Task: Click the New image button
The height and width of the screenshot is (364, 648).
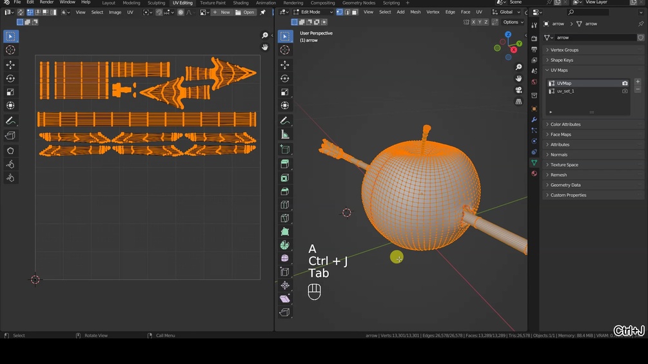Action: (x=222, y=12)
